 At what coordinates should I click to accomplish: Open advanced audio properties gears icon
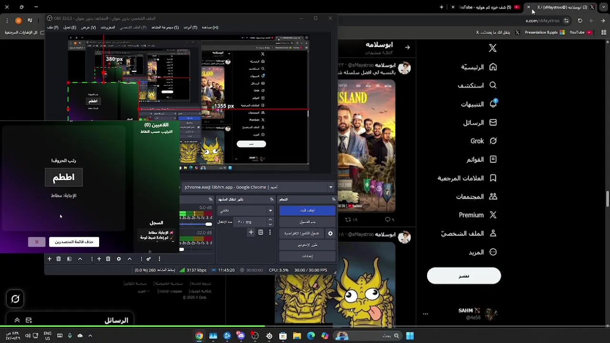coord(149,259)
